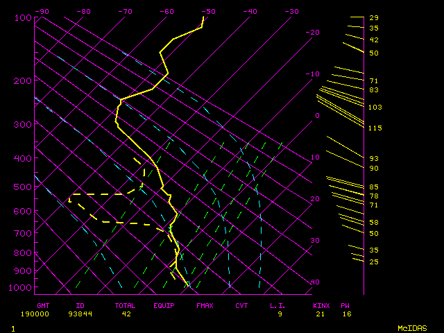The width and height of the screenshot is (444, 333).
Task: Click the -60 temperature label at top
Action: (x=166, y=11)
